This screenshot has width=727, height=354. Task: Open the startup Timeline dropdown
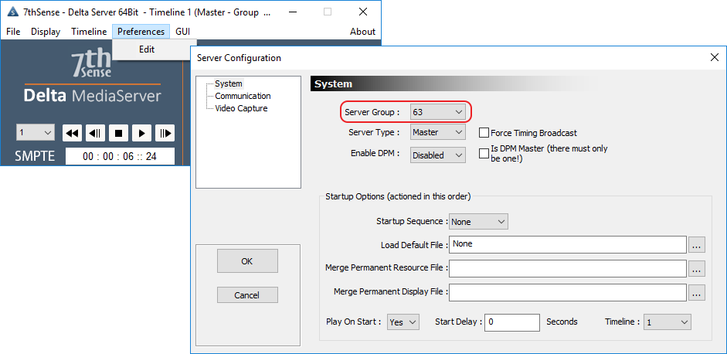[x=668, y=322]
